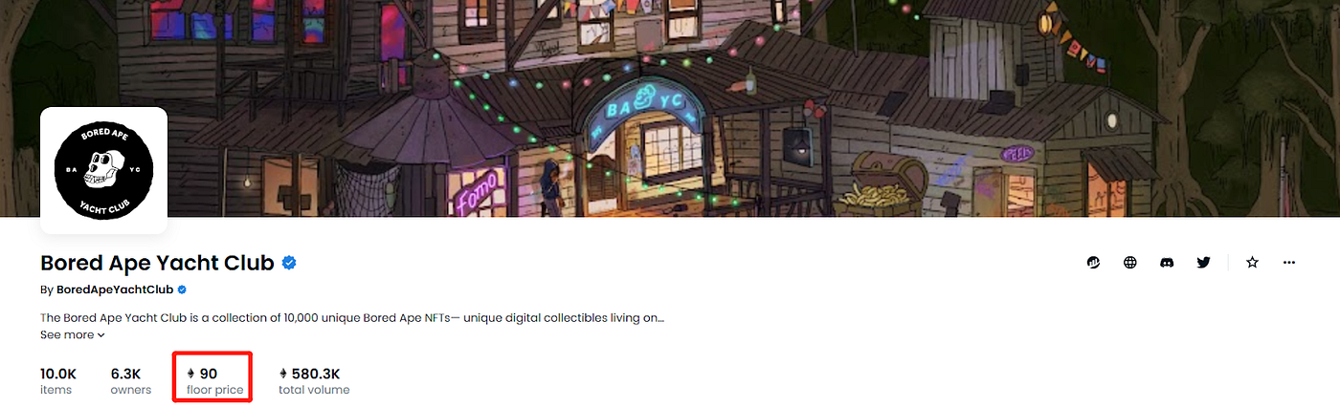Click verified badge beside Bored Ape Yacht Club title
The image size is (1340, 407).
click(289, 263)
